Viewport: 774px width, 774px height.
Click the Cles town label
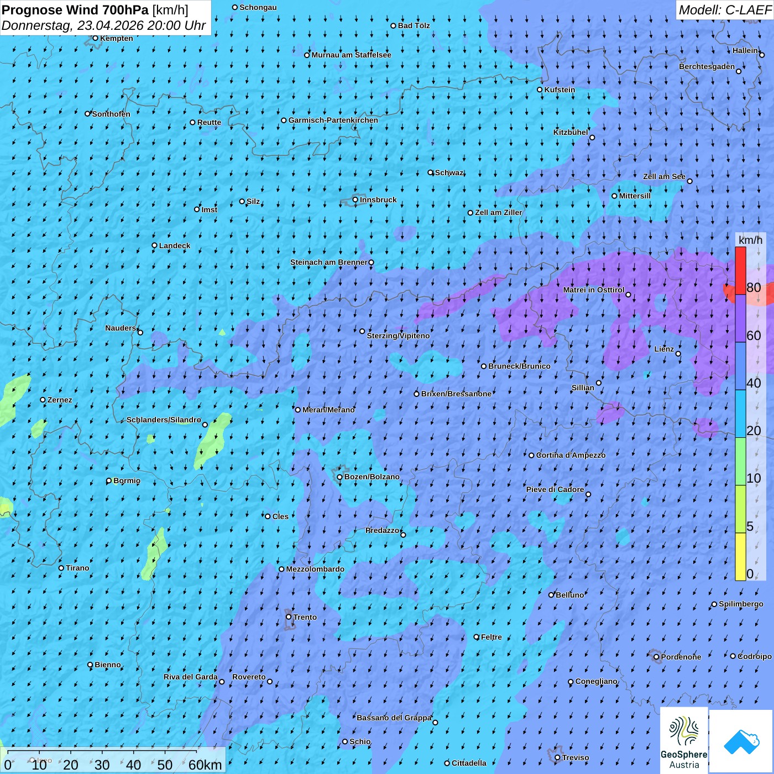(x=280, y=516)
